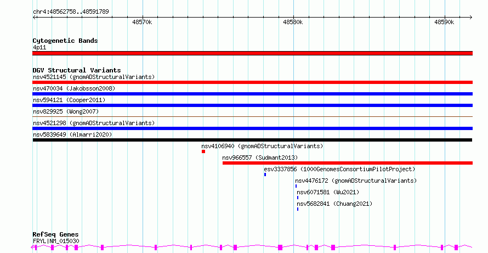Click the nsv5839649 (Almarri2020) label
The height and width of the screenshot is (253, 488).
click(72, 134)
